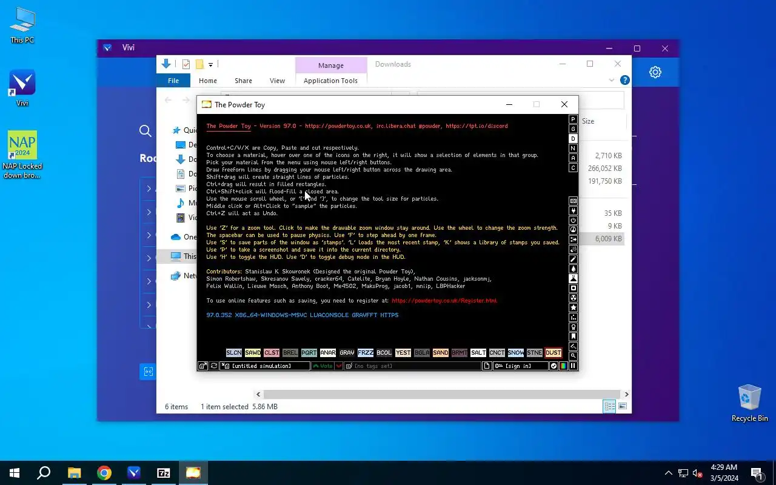Open the Gases element menu icon

point(573,259)
